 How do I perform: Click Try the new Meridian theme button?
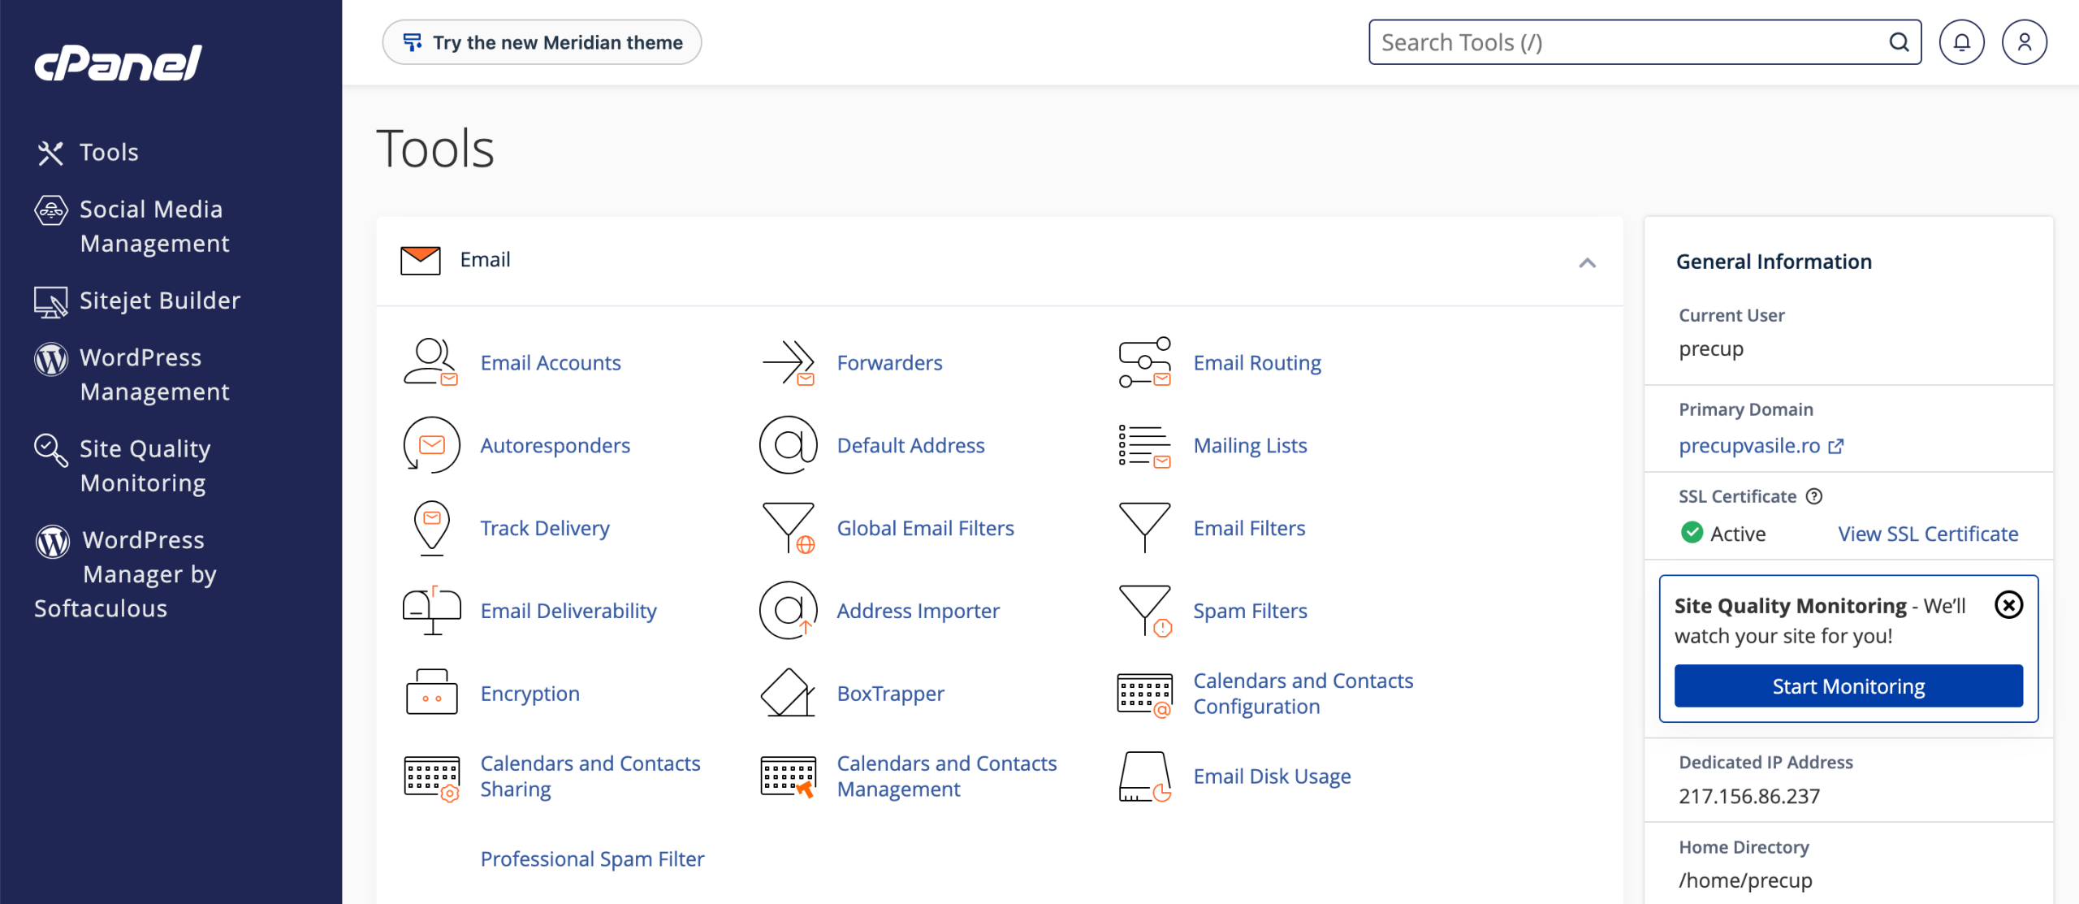(542, 42)
